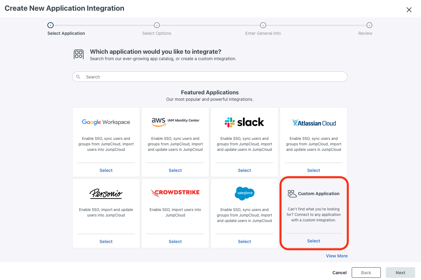Select Atlassian Cloud integration
Image resolution: width=421 pixels, height=280 pixels.
coord(314,170)
